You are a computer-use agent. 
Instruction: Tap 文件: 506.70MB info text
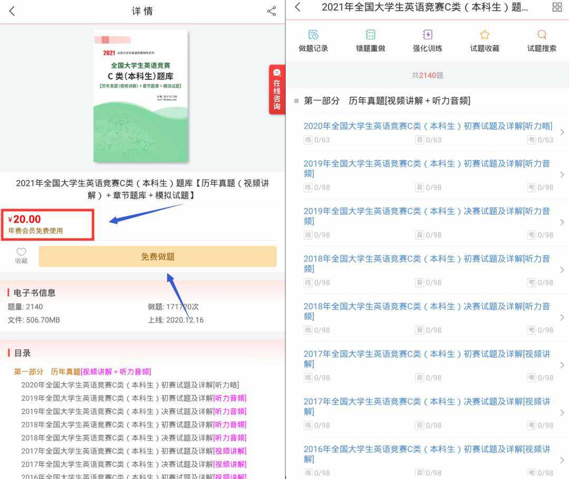point(34,320)
